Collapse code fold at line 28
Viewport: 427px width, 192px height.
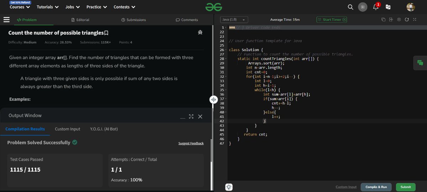(226, 59)
